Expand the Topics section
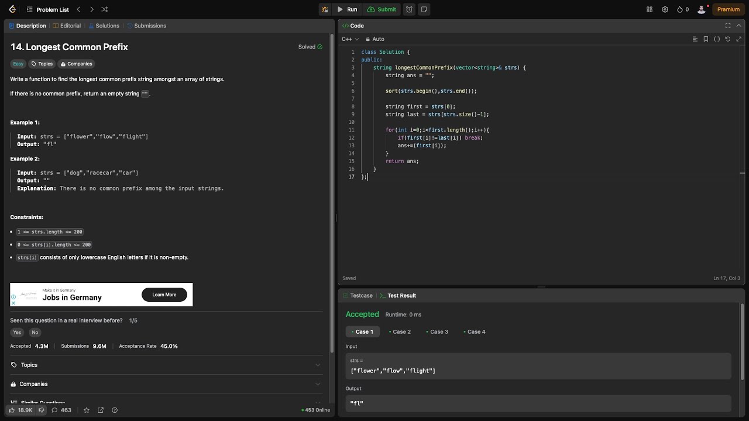Screen dimensions: 749x421 click(166, 365)
